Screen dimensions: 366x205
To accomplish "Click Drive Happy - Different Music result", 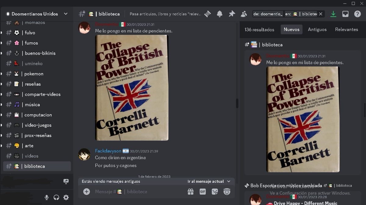I will click(x=306, y=203).
